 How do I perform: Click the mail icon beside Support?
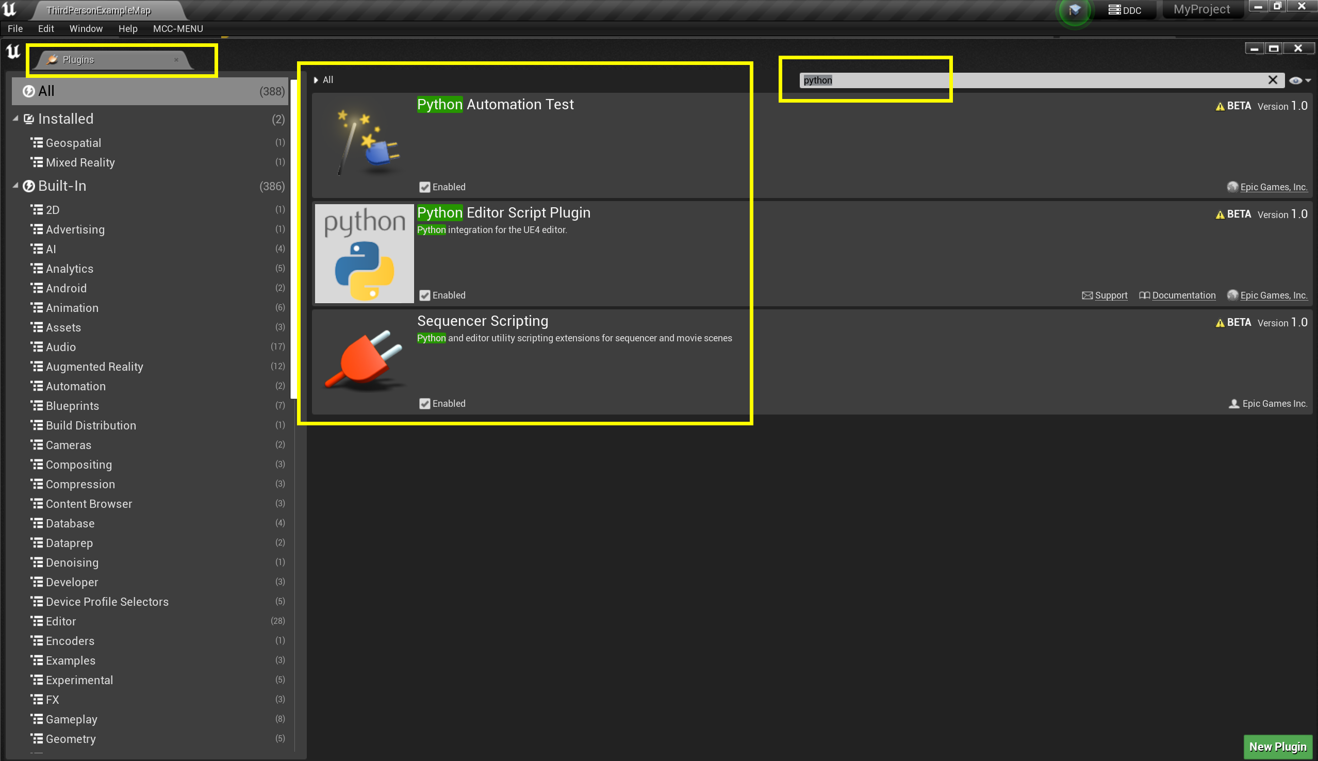coord(1087,295)
